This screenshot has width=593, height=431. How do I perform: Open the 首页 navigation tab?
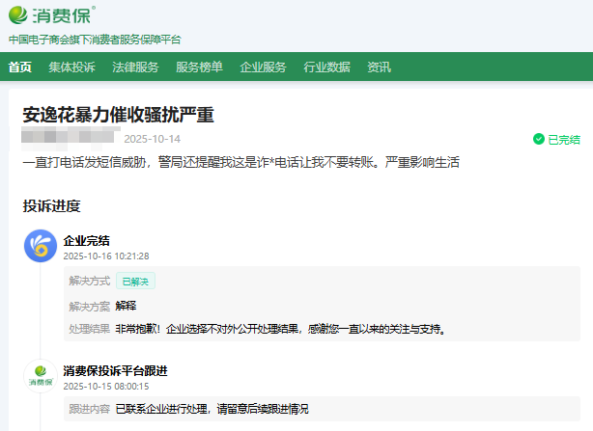[20, 67]
